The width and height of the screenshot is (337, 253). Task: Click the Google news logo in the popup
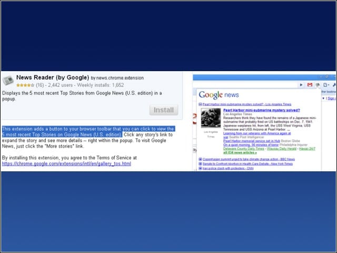pos(219,95)
